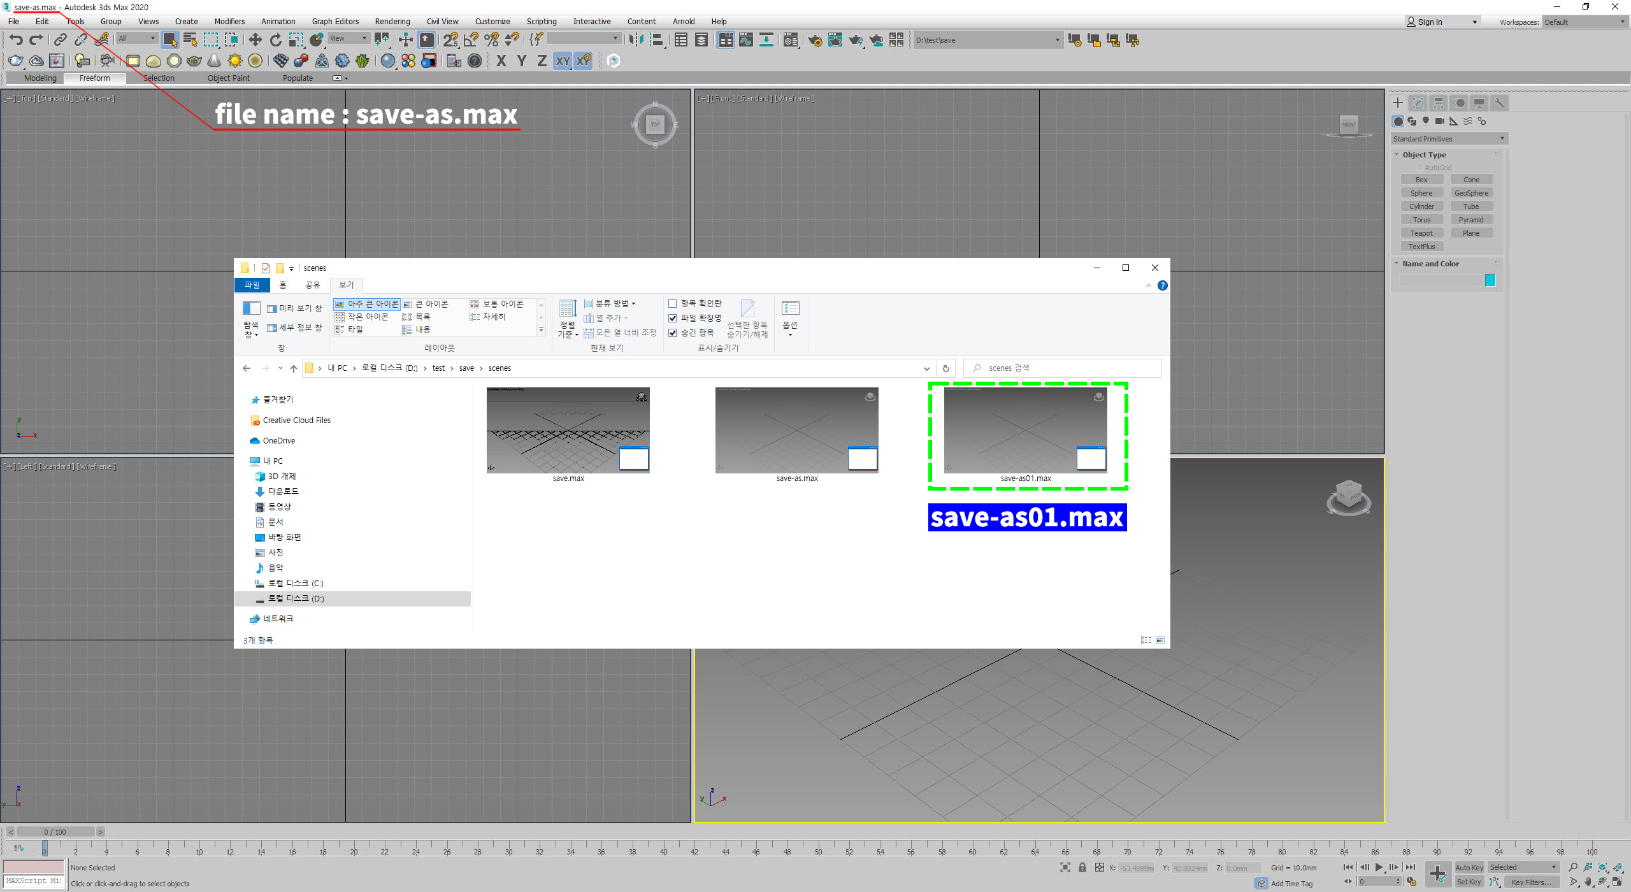The image size is (1631, 892).
Task: Open the Utilities wrench panel
Action: [x=1499, y=103]
